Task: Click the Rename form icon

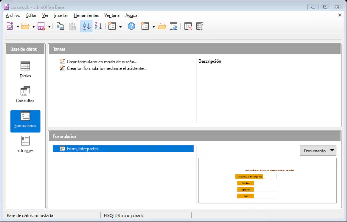Action: [x=200, y=26]
